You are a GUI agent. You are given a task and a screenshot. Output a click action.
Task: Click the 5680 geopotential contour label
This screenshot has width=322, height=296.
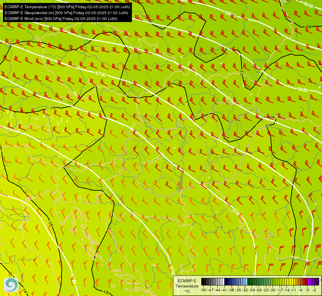[x=303, y=89]
